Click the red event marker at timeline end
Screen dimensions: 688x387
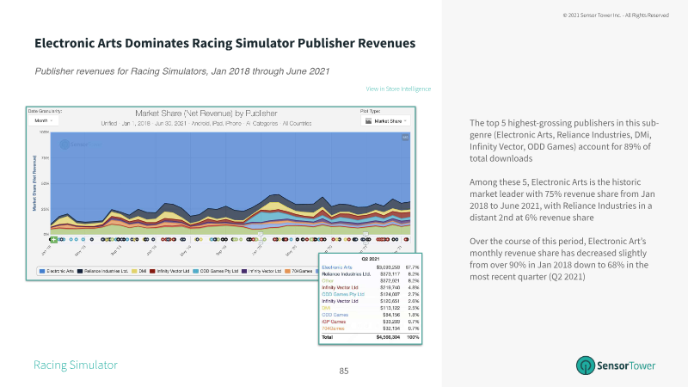point(406,240)
